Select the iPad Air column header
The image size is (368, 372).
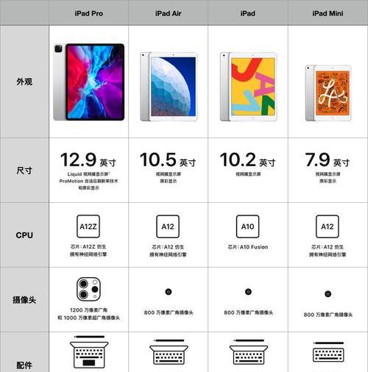[x=169, y=13]
